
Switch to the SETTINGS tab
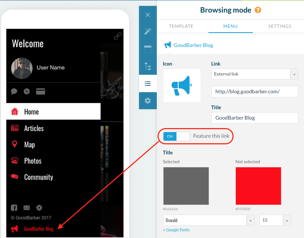(x=280, y=26)
